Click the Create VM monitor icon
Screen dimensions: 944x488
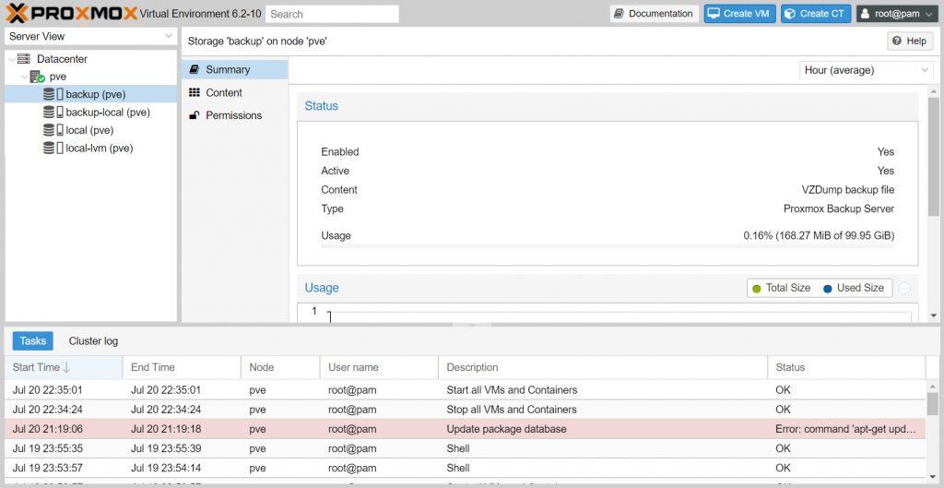pyautogui.click(x=714, y=13)
